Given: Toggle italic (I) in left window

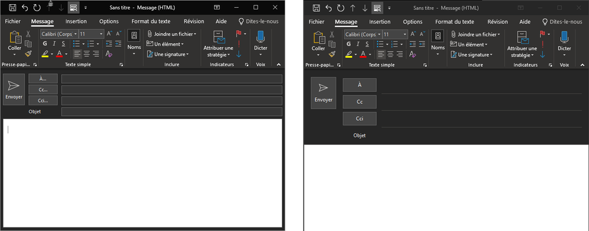Looking at the screenshot, I should [54, 44].
